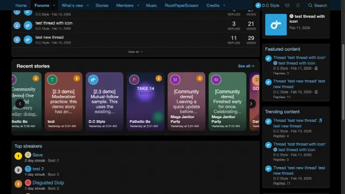Image resolution: width=345 pixels, height=194 pixels.
Task: Click avatar beside 'test new thread' row
Action: tap(28, 40)
